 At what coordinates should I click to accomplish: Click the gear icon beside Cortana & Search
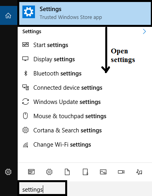point(26,130)
